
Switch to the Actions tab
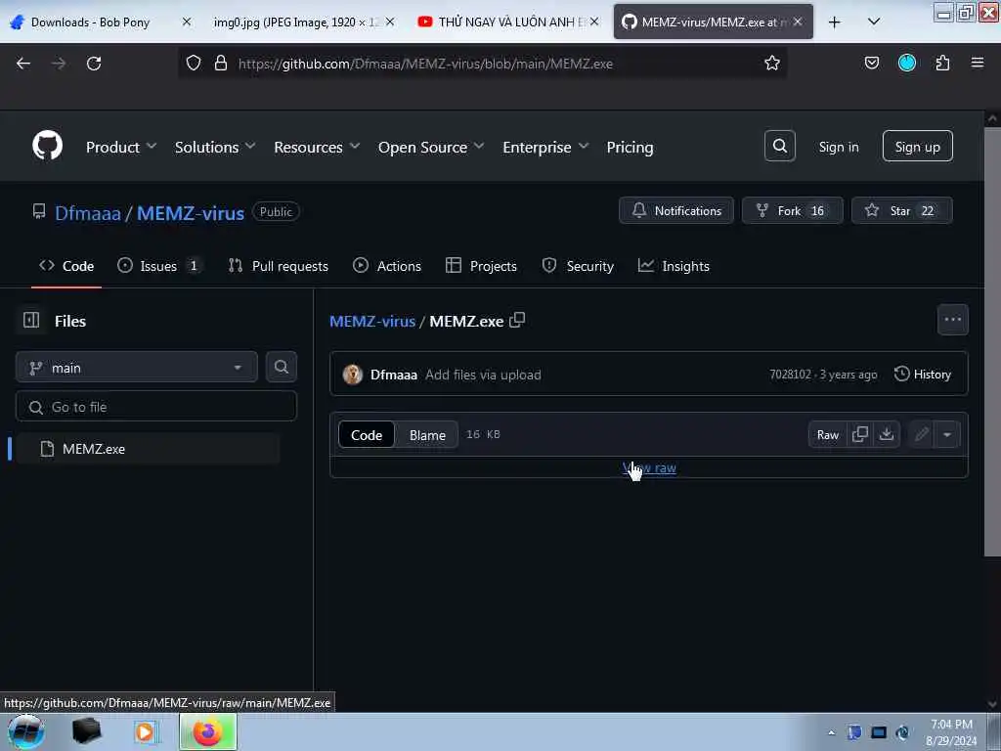[x=387, y=266]
